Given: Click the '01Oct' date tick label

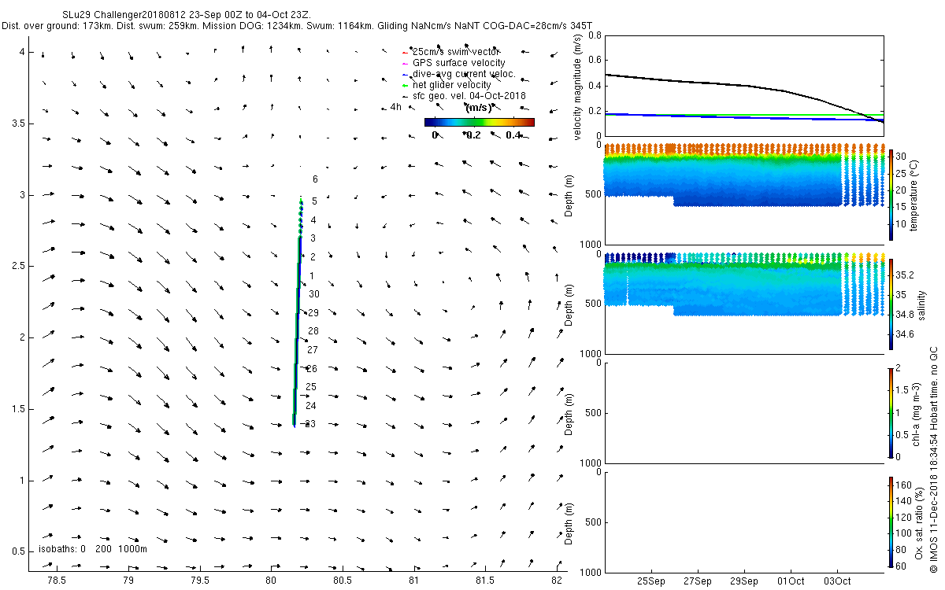Looking at the screenshot, I should pyautogui.click(x=790, y=581).
